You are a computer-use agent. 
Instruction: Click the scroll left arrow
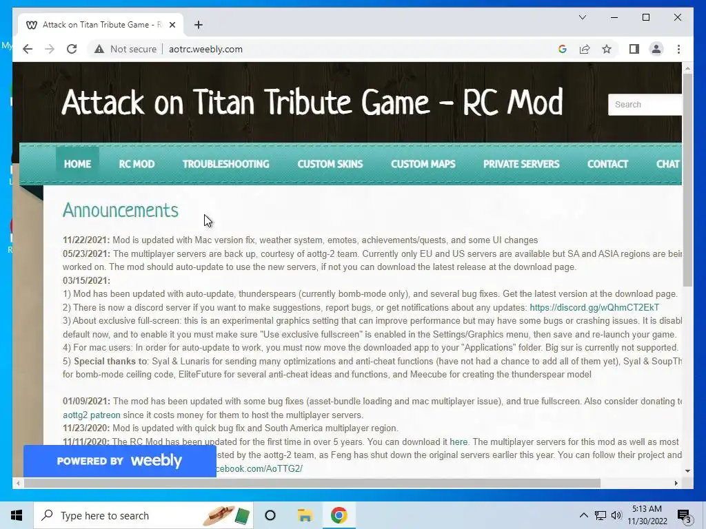(17, 483)
